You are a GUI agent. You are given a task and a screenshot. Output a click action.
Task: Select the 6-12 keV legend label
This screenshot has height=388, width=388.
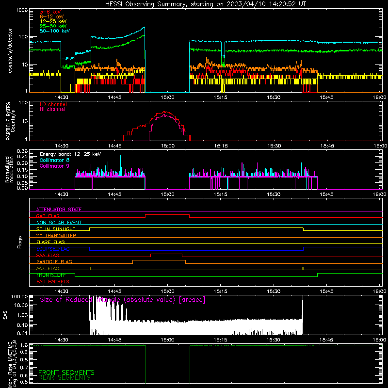coord(52,16)
